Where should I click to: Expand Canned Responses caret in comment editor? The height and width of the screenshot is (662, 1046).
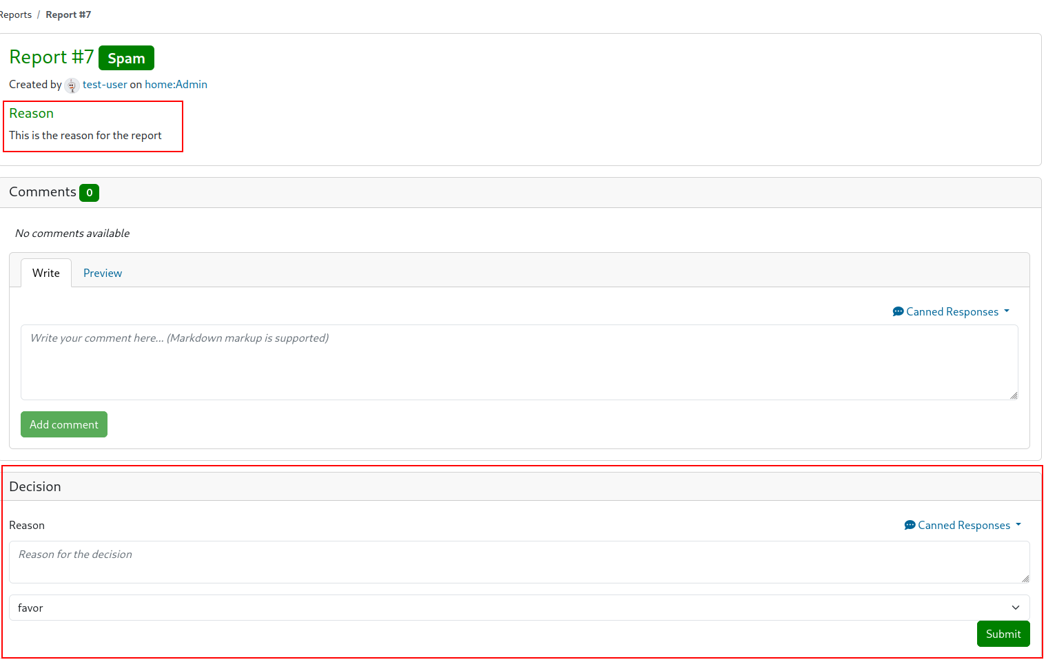1007,311
